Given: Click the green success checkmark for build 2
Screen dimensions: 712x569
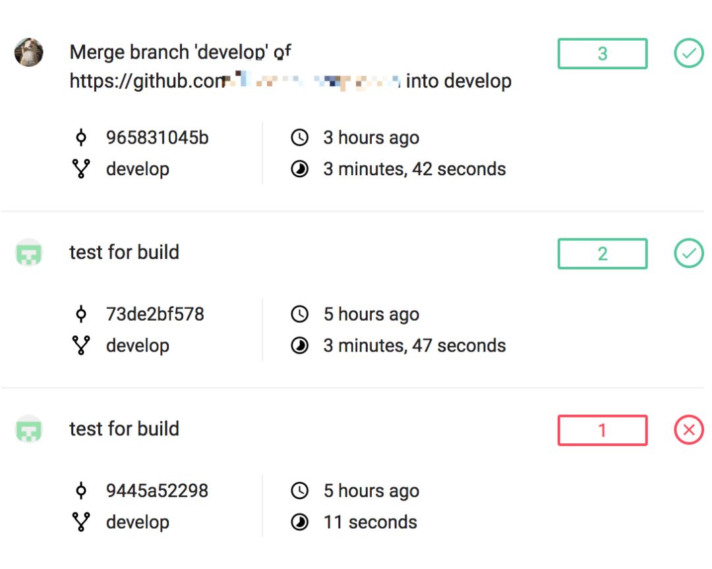Looking at the screenshot, I should click(x=689, y=254).
